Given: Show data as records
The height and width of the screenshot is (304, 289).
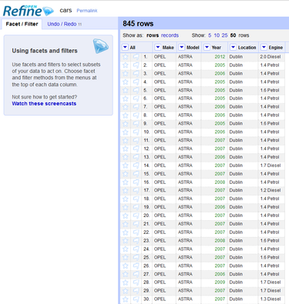Looking at the screenshot, I should coord(170,35).
